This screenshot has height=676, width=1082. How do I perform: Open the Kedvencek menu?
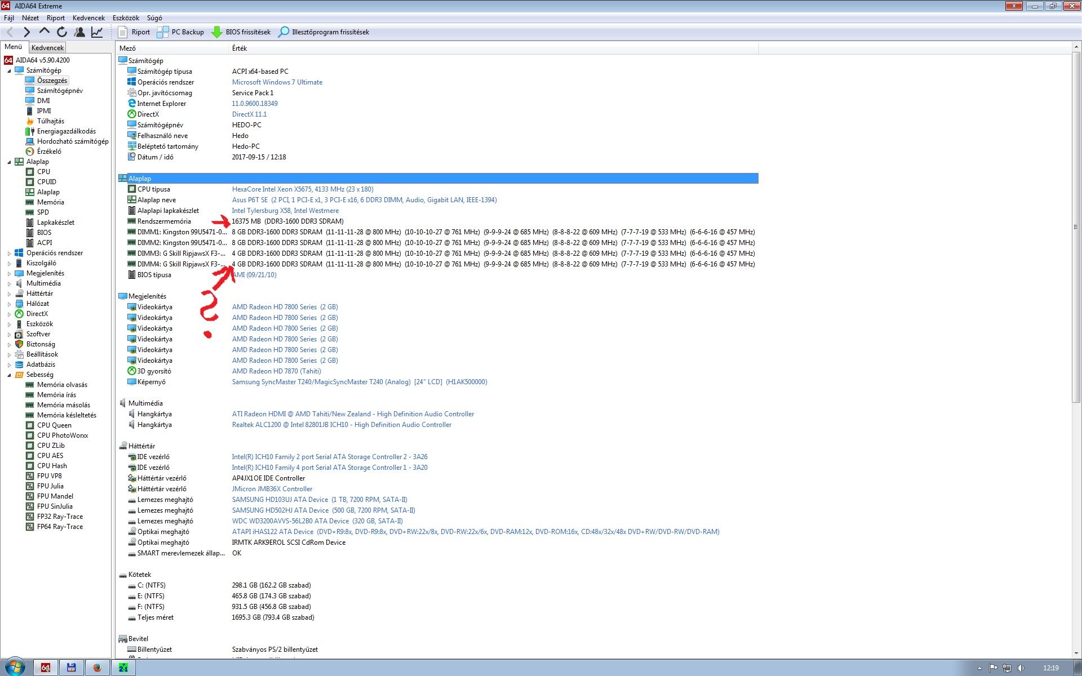pyautogui.click(x=88, y=17)
